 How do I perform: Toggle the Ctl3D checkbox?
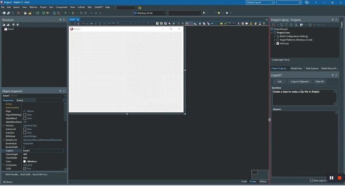click(x=25, y=169)
